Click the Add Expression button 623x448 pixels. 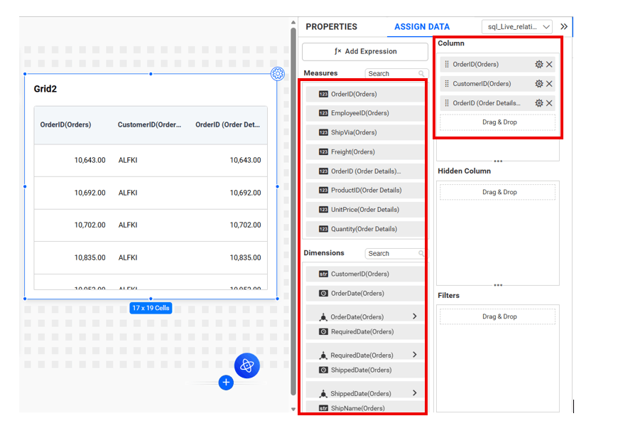364,51
